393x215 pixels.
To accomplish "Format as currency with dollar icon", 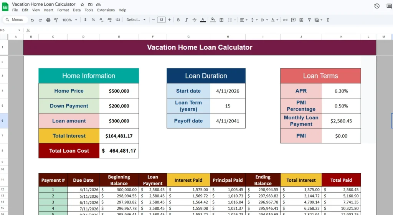I will point(85,20).
